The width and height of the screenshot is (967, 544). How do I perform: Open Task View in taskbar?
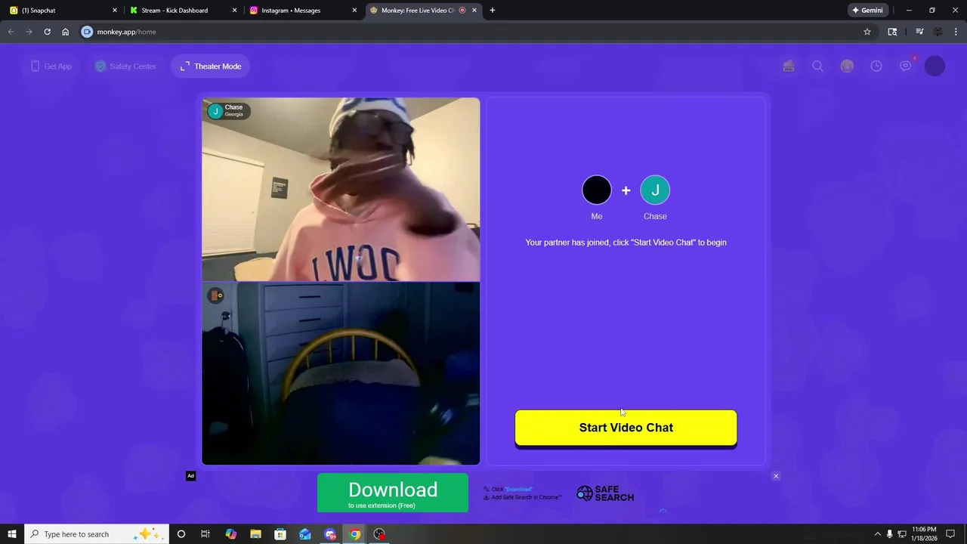(205, 534)
